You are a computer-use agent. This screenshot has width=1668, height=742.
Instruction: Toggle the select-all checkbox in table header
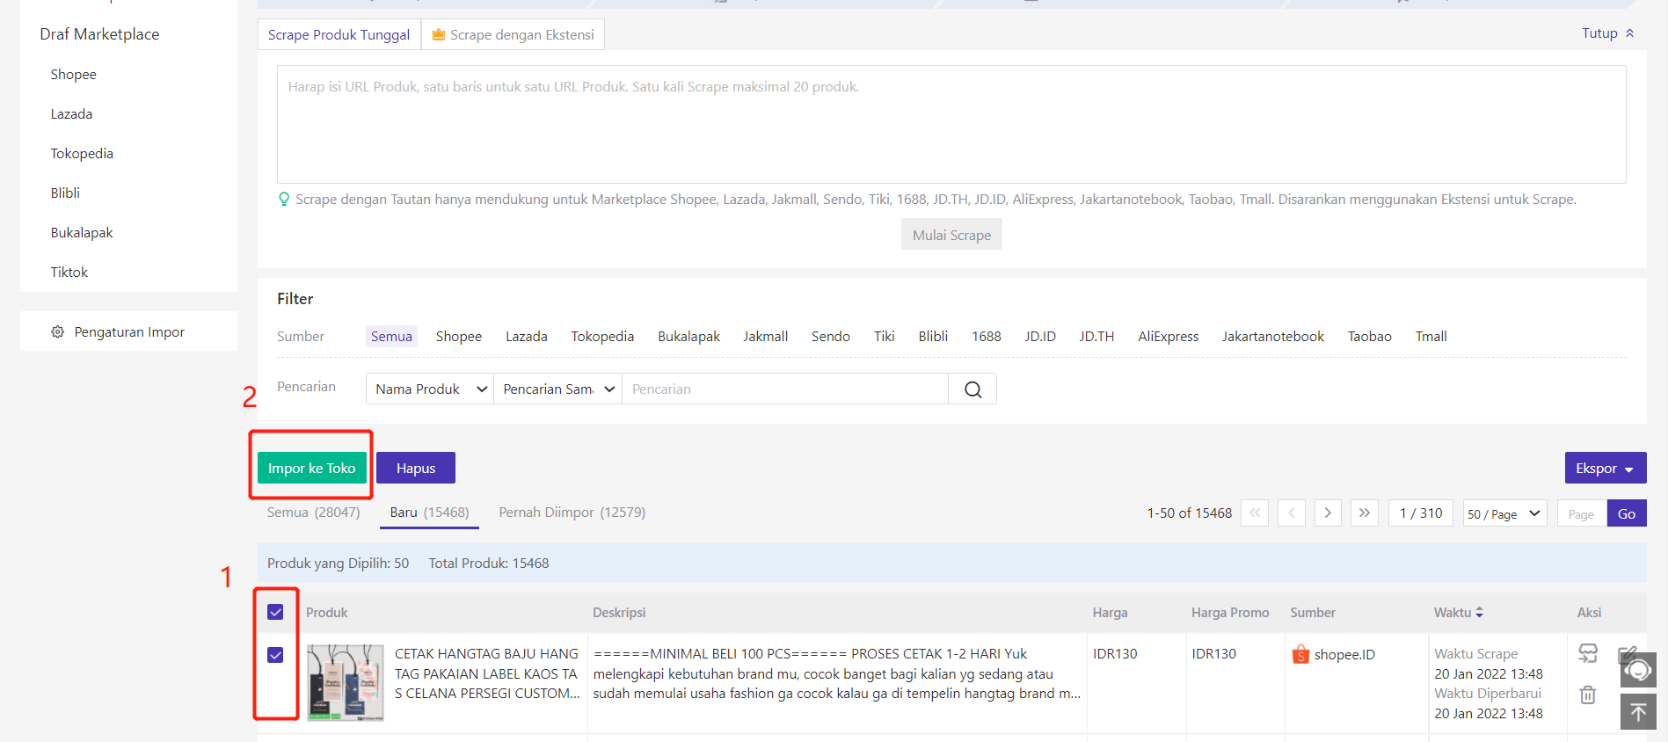[275, 613]
